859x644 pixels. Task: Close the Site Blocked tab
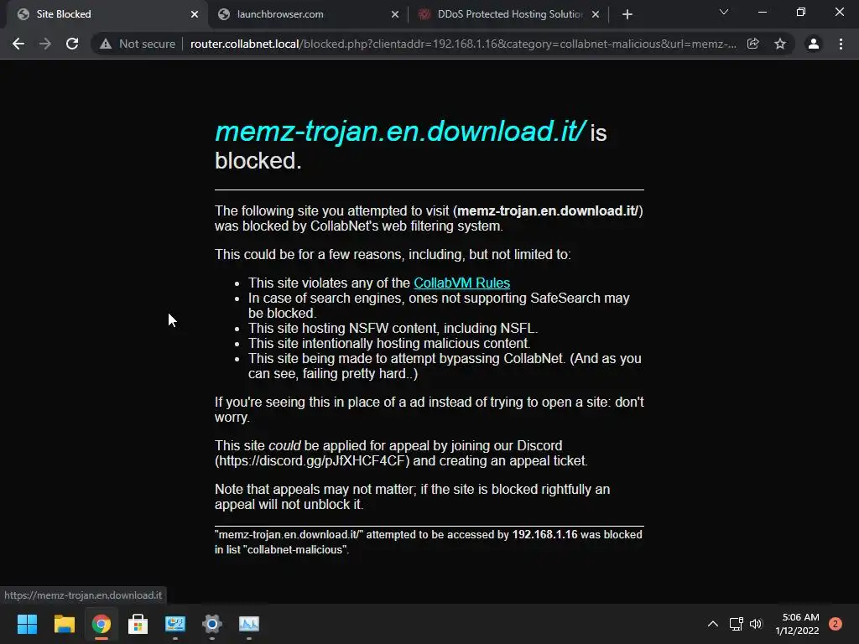pos(195,14)
